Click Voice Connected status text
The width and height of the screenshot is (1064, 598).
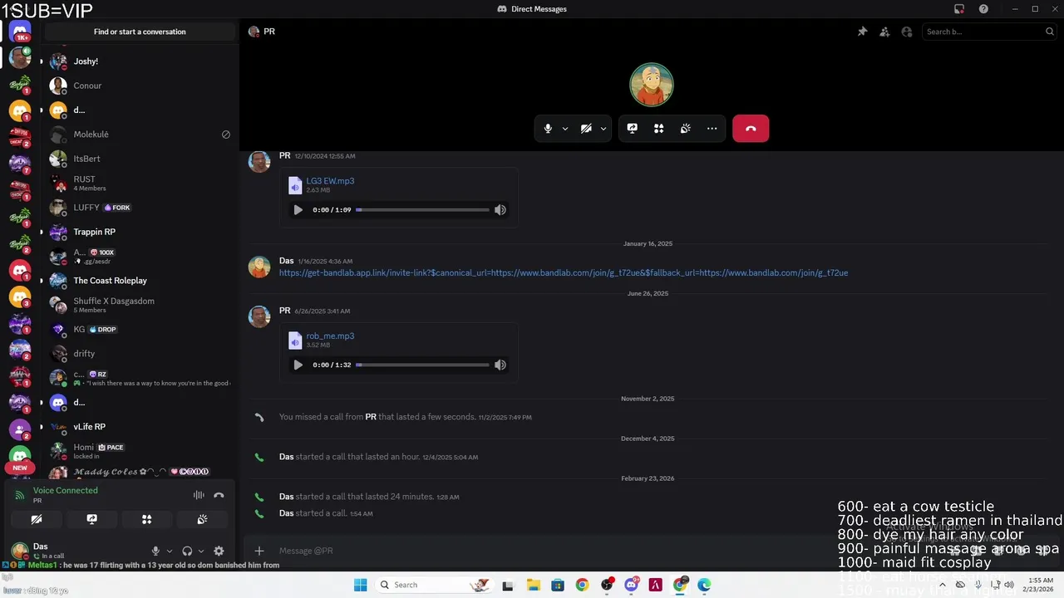point(66,490)
